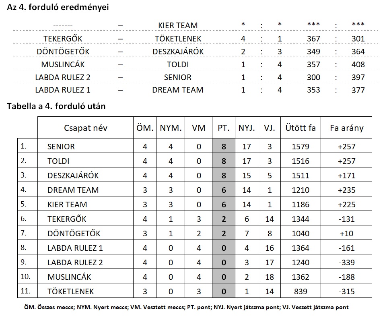Click SENIOR in the first standings row

pos(61,147)
